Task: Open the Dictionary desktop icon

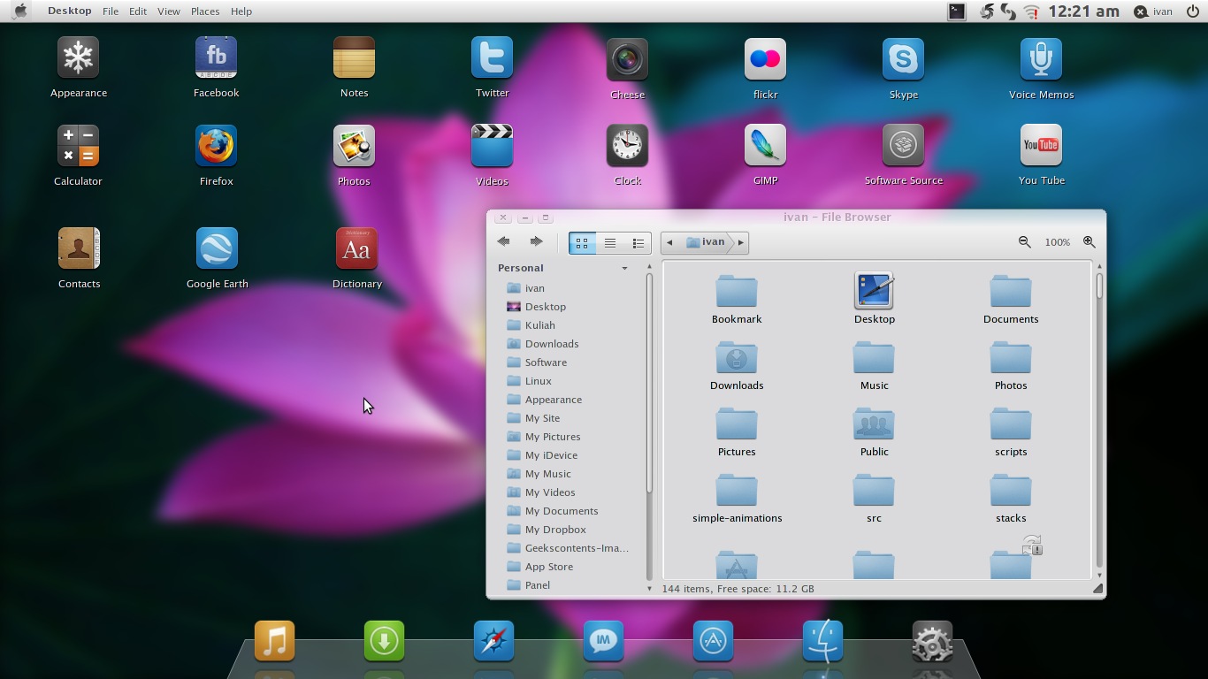Action: coord(356,248)
